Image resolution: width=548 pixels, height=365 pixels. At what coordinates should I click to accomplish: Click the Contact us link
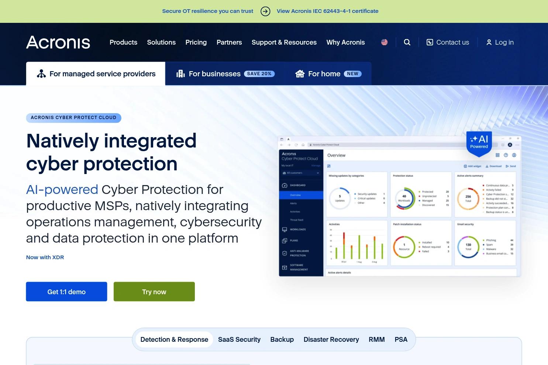click(448, 42)
